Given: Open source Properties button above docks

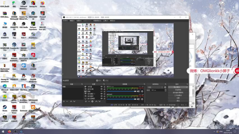Looking at the screenshot, I should click(x=99, y=80).
